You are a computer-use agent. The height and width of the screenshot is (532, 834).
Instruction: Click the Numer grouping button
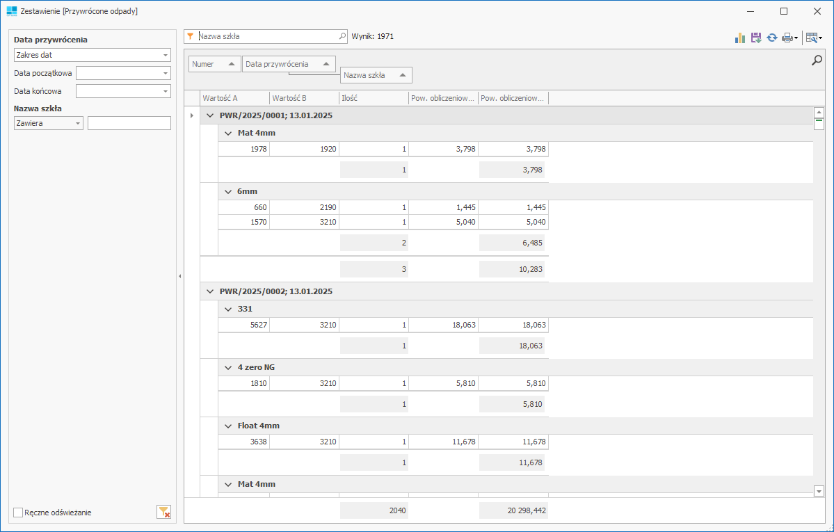214,64
